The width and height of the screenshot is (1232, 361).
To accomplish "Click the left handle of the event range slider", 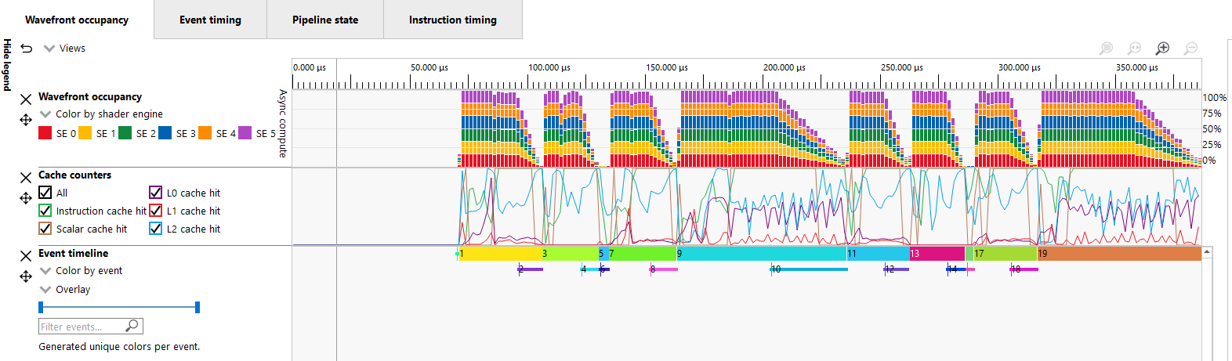I will point(41,307).
